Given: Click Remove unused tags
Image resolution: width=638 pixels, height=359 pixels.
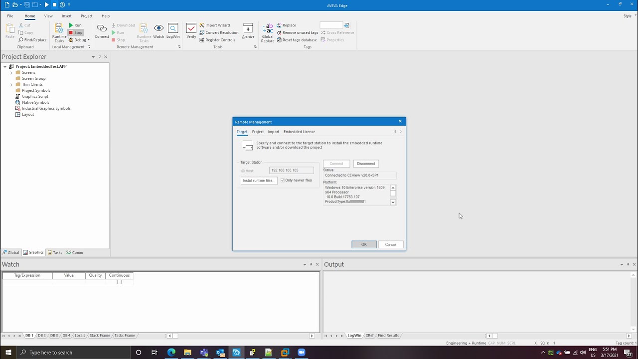Looking at the screenshot, I should pyautogui.click(x=297, y=32).
